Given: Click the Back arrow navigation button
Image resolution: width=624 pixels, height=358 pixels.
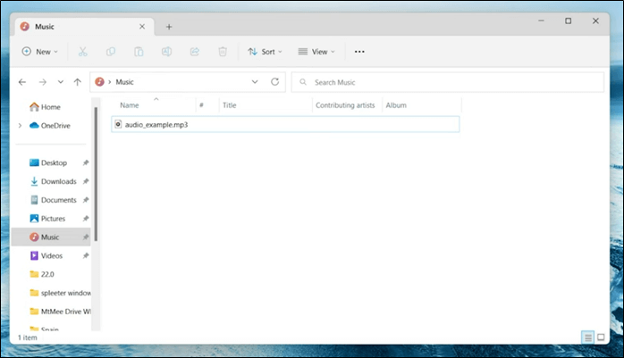Looking at the screenshot, I should coord(24,81).
